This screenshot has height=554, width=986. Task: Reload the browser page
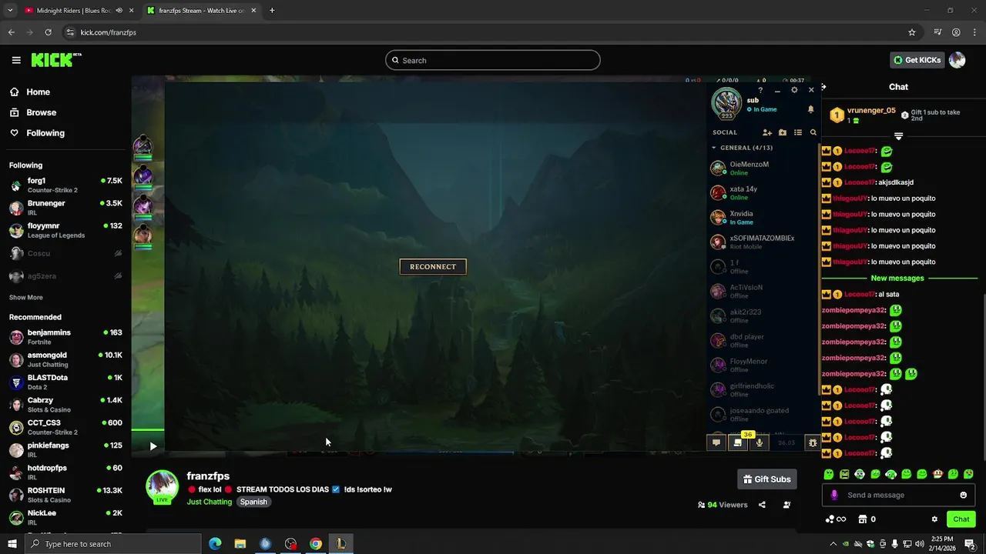[x=48, y=32]
